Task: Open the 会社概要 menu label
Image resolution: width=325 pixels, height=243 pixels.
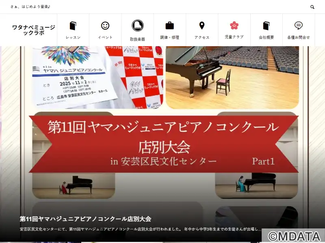Action: point(266,37)
